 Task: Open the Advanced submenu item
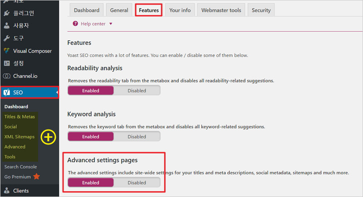tap(15, 147)
